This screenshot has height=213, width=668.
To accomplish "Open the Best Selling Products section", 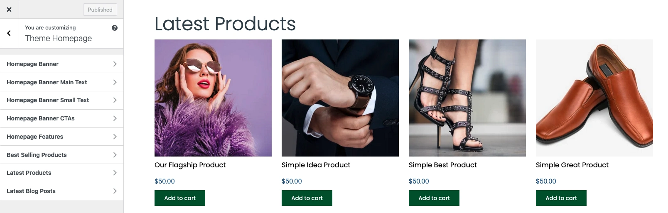I will (x=61, y=155).
